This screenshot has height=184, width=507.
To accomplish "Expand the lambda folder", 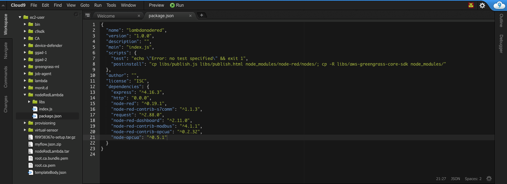I will 25,81.
